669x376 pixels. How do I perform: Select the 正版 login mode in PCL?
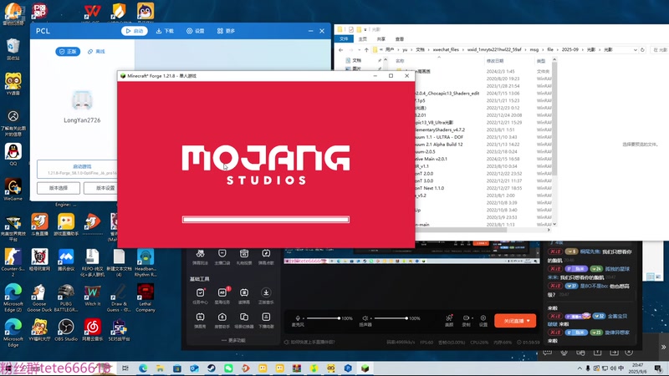click(68, 52)
